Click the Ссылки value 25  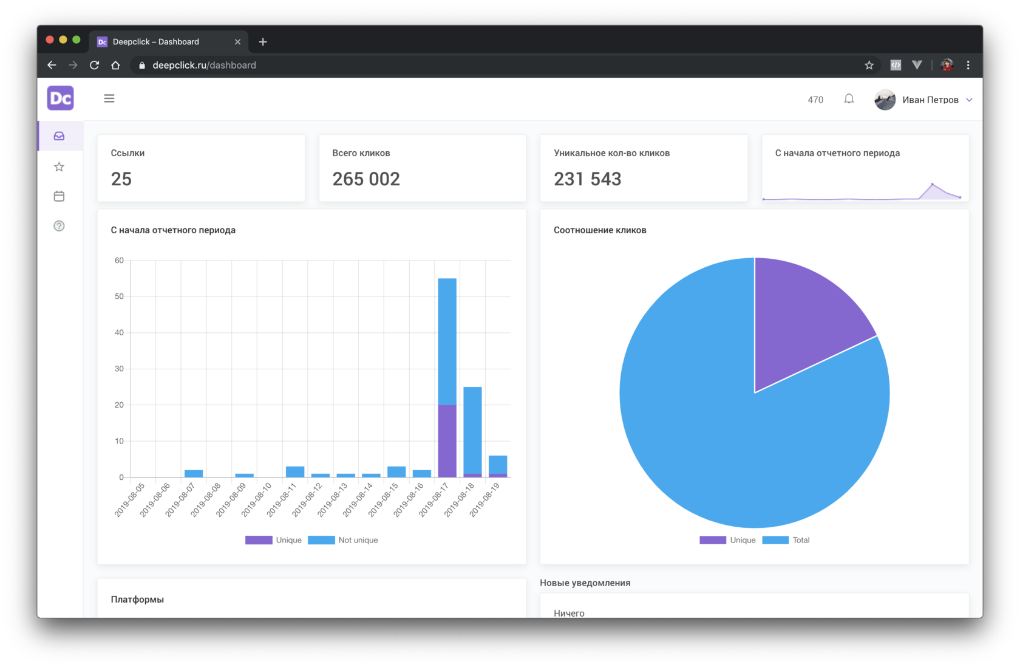coord(121,179)
